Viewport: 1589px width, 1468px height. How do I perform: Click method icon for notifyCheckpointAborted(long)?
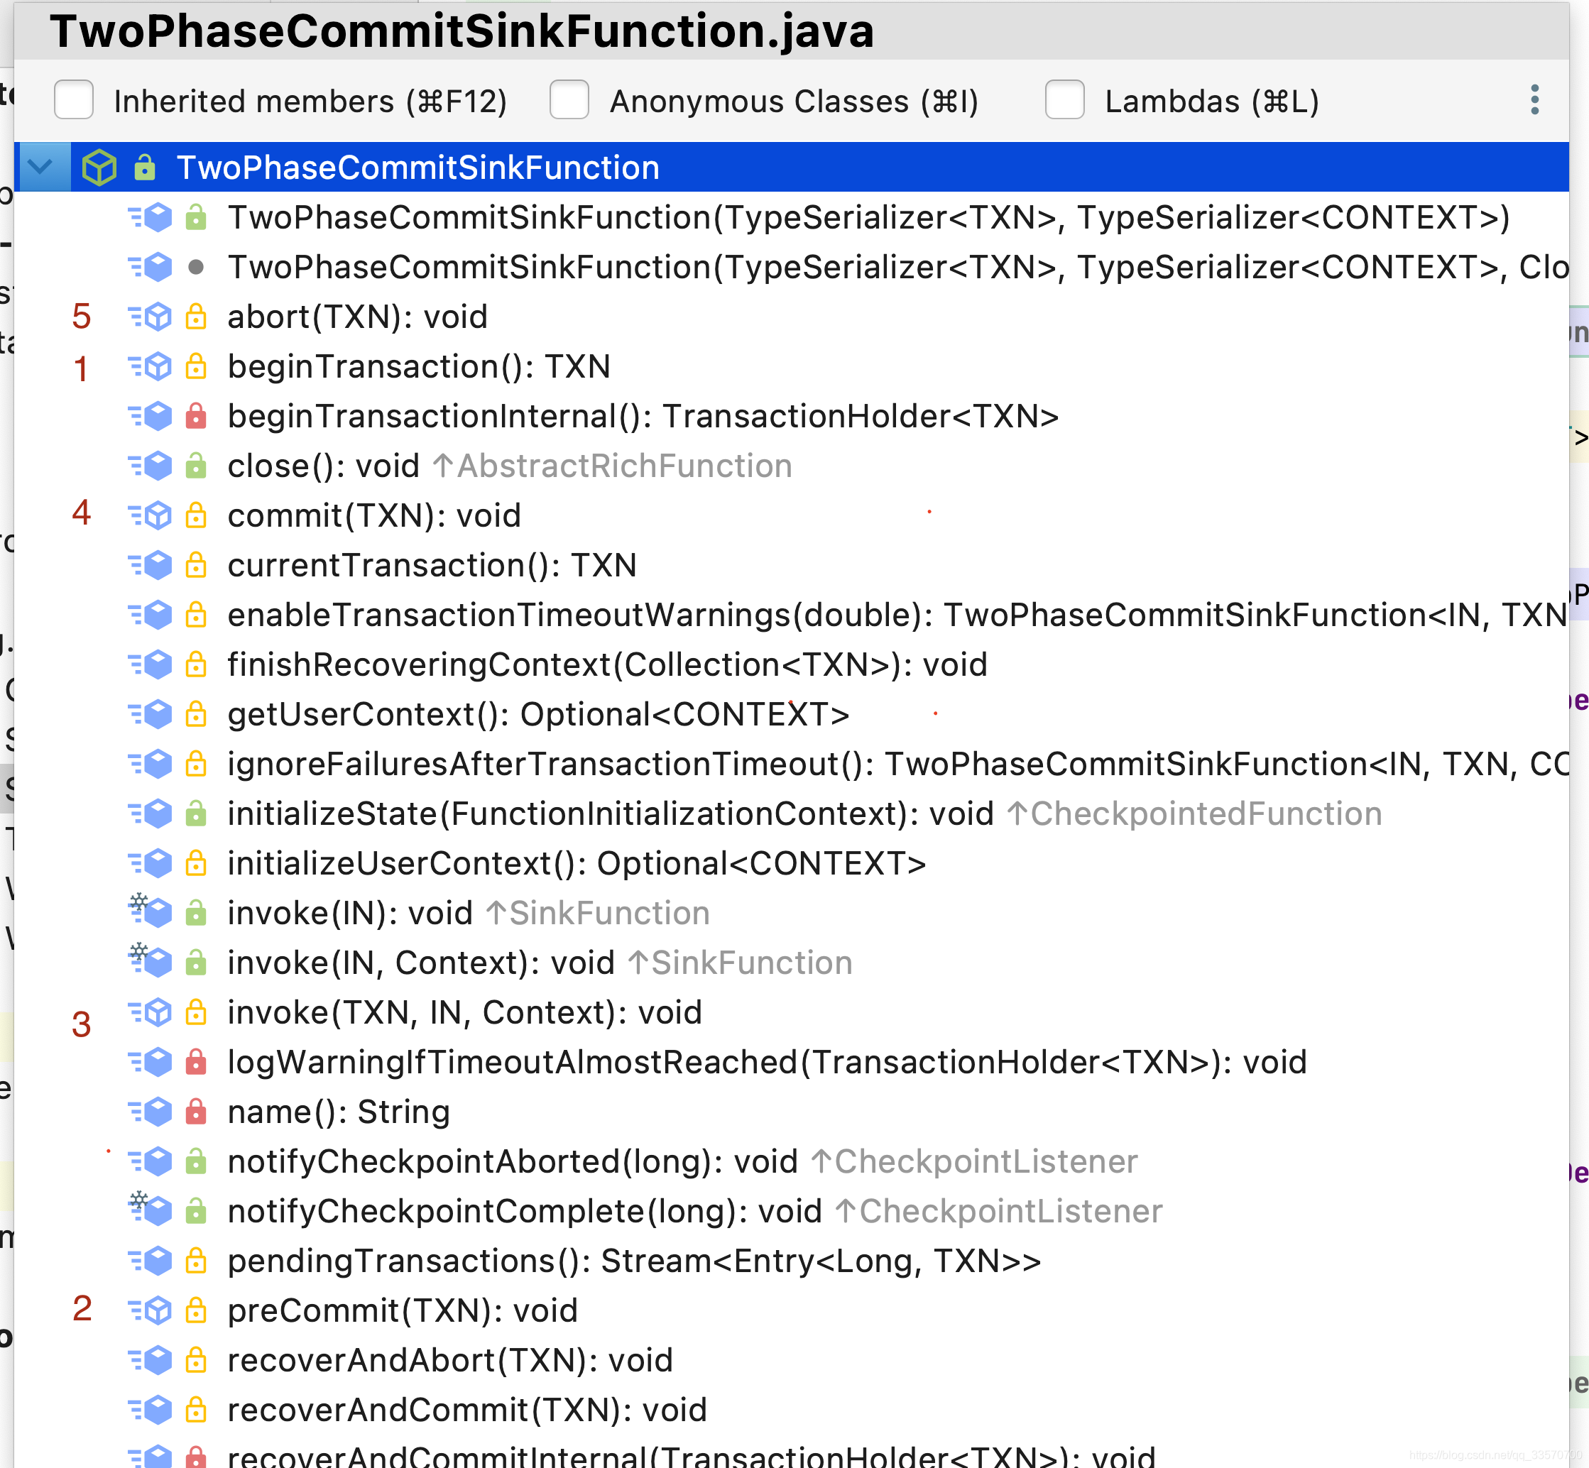point(151,1161)
